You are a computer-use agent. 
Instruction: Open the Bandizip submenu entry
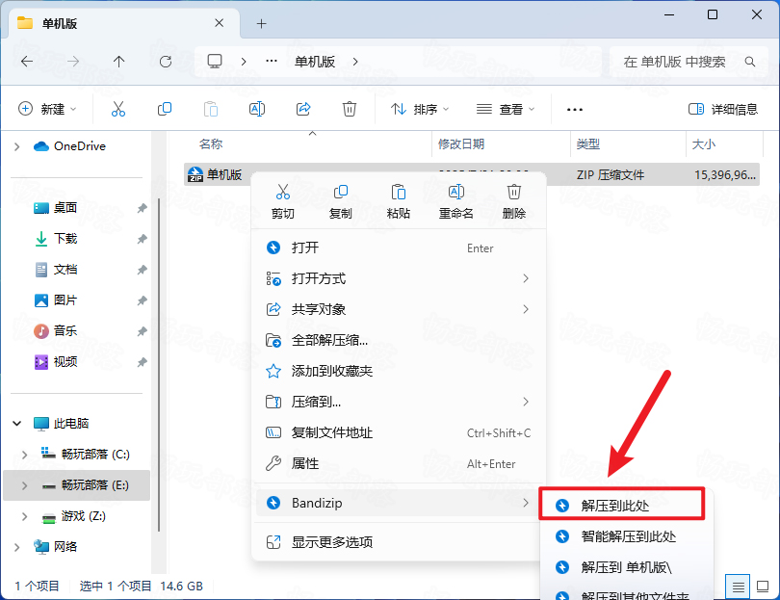398,503
